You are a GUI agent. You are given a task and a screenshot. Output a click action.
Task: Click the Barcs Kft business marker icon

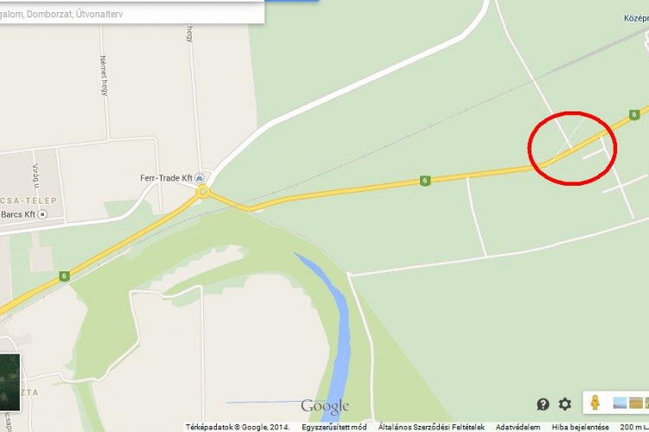(x=42, y=214)
